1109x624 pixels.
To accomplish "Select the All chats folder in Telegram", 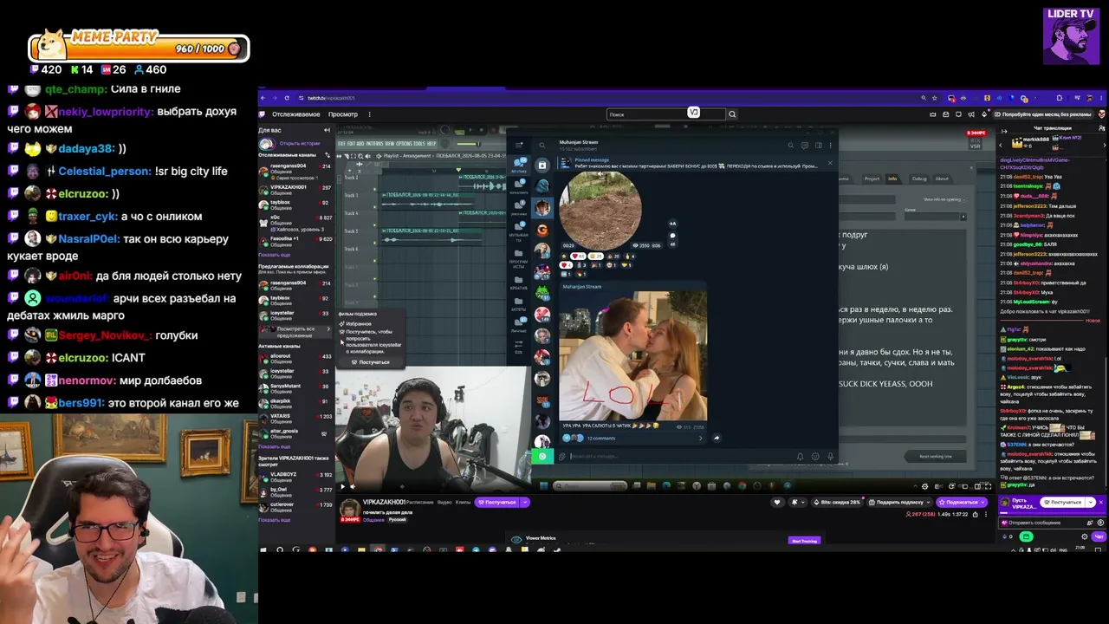I will (519, 164).
